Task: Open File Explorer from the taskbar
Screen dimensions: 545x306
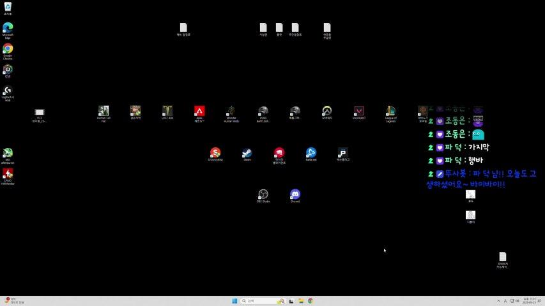Action: (x=301, y=301)
